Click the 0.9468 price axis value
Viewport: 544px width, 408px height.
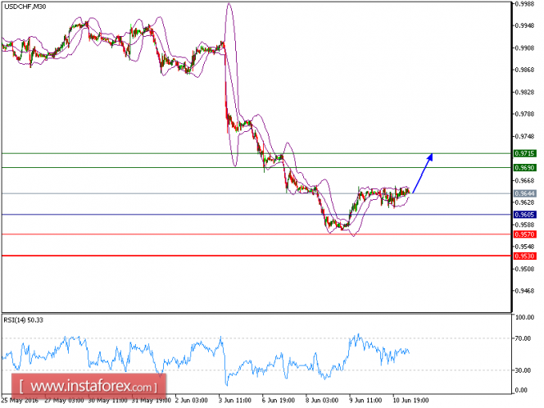coord(524,291)
